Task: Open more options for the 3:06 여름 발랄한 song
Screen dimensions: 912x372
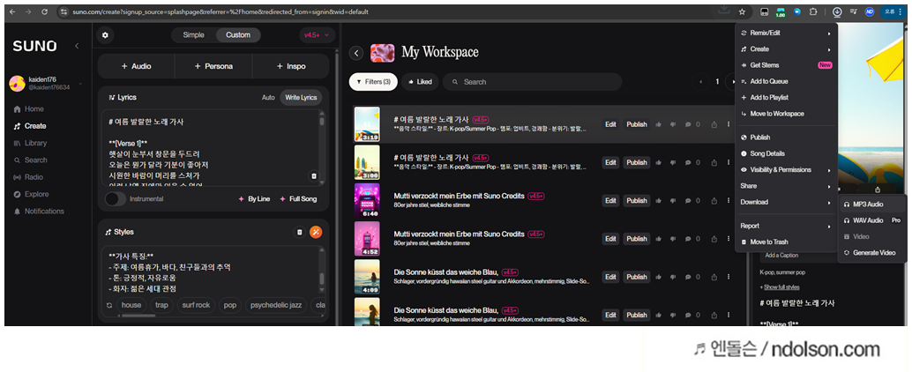Action: (x=729, y=162)
